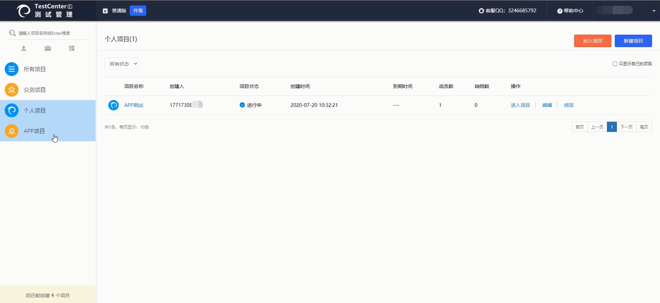Click the blue swirl icon beside 个人项目
The height and width of the screenshot is (303, 660).
[x=12, y=110]
